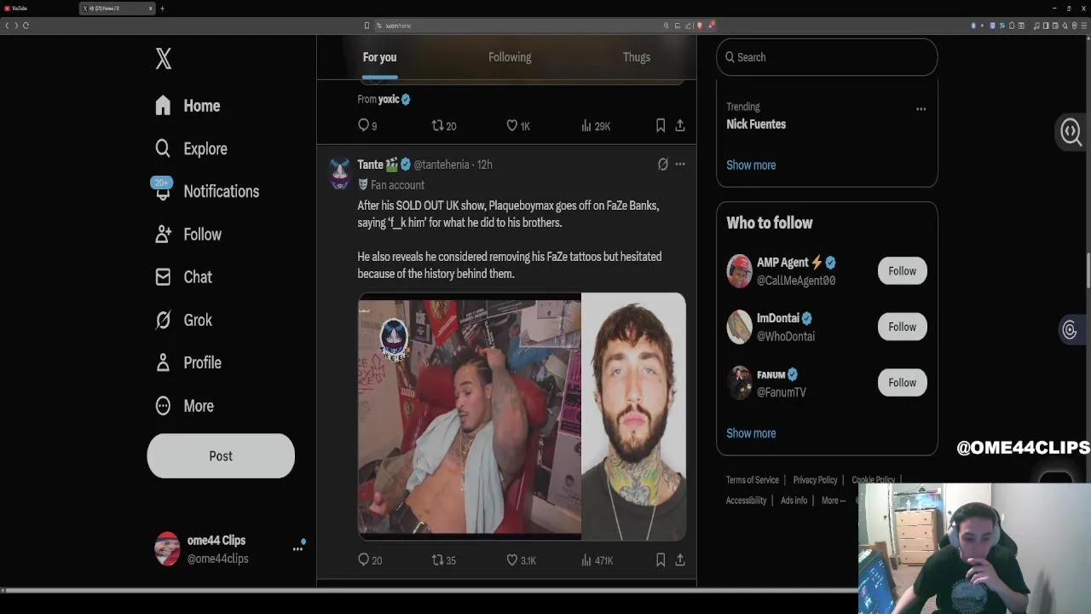
Task: Open Chat messages
Action: tap(183, 277)
